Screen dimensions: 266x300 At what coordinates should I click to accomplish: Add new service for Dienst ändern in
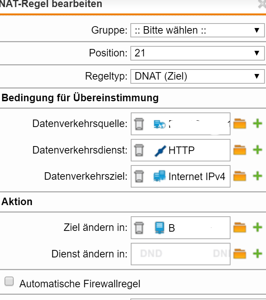pos(257,254)
